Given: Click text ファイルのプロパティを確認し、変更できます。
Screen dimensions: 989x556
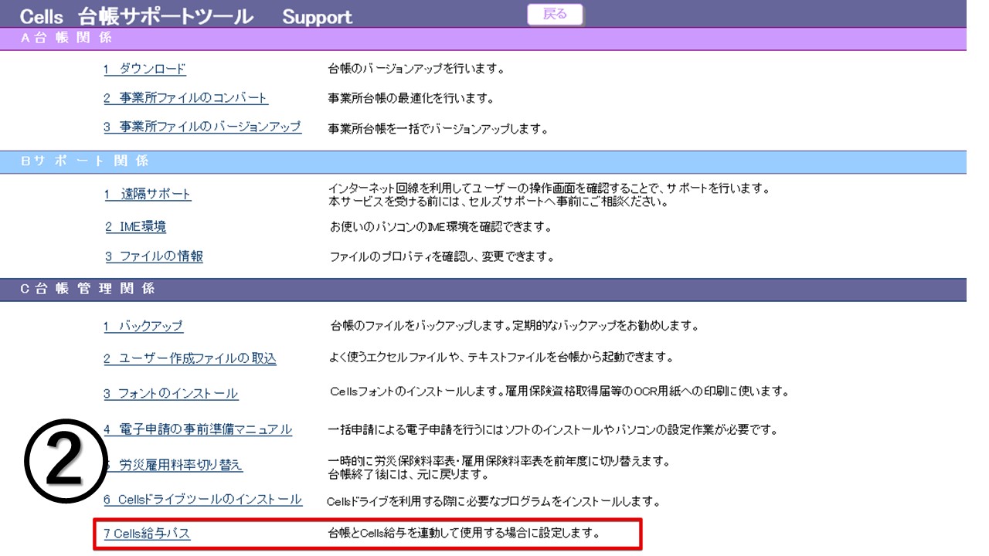Looking at the screenshot, I should pyautogui.click(x=442, y=256).
